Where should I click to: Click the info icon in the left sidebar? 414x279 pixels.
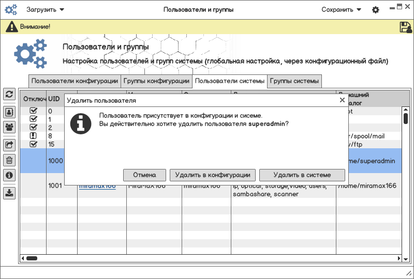coord(9,176)
